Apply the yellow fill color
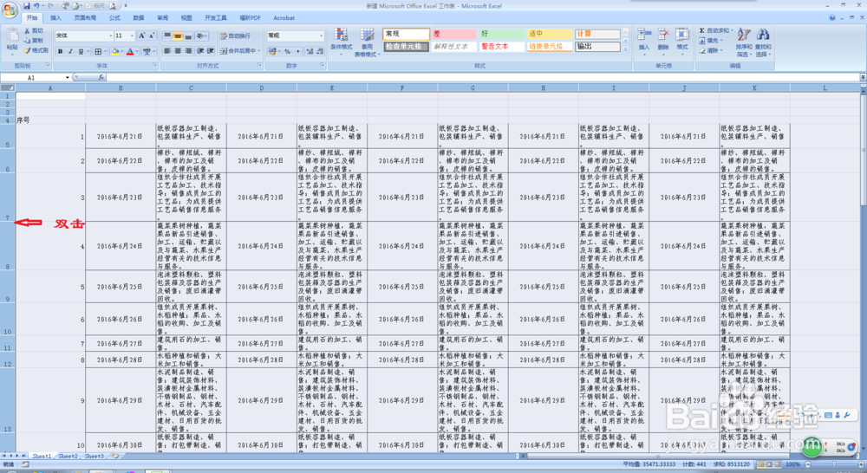The width and height of the screenshot is (867, 473). (114, 51)
